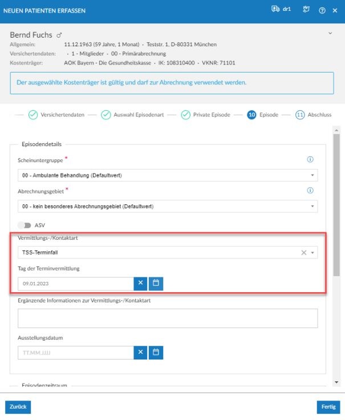Open help via question mark icon
This screenshot has width=345, height=420.
pyautogui.click(x=322, y=10)
